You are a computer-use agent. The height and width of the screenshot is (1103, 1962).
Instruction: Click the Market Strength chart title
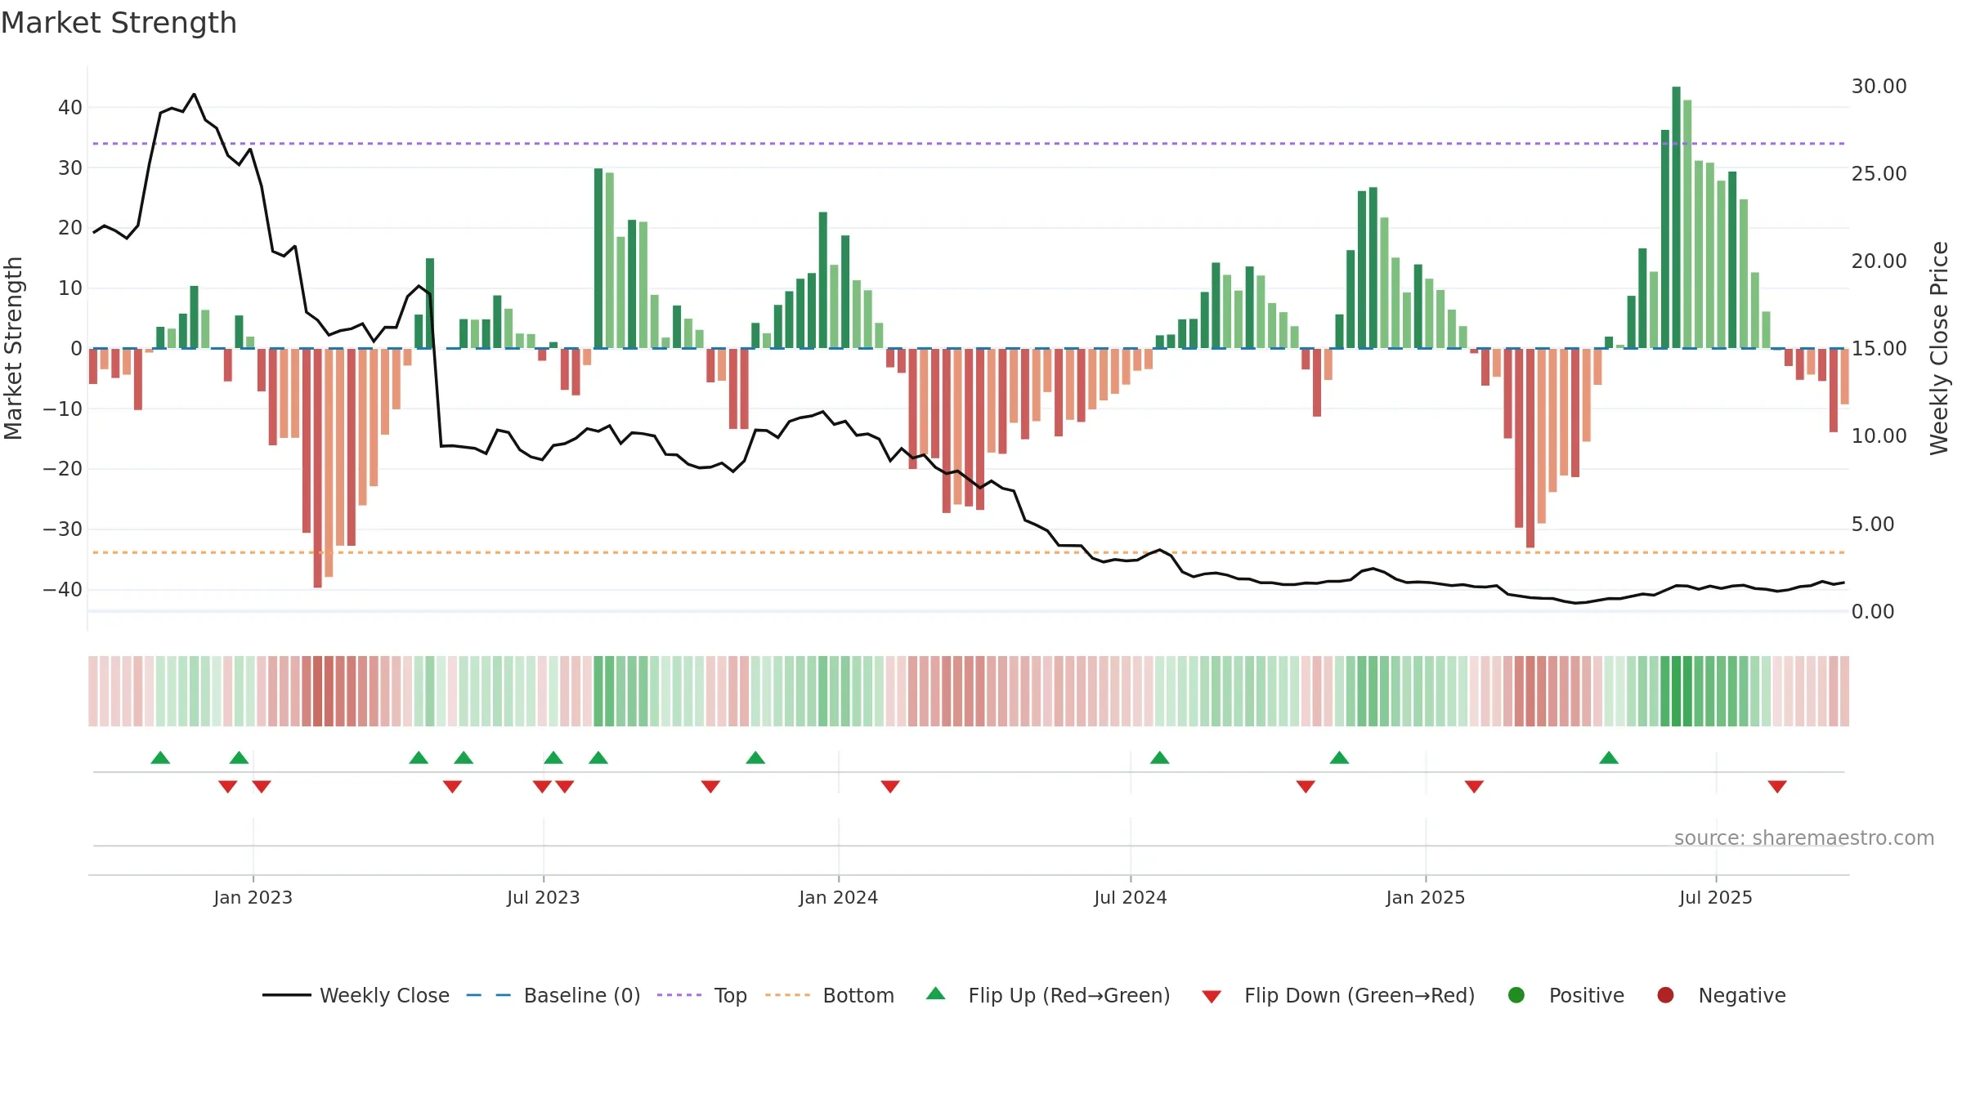(119, 23)
